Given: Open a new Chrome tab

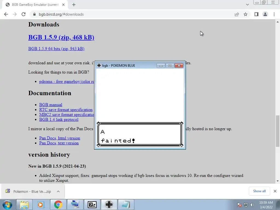Looking at the screenshot, I should pyautogui.click(x=74, y=5).
